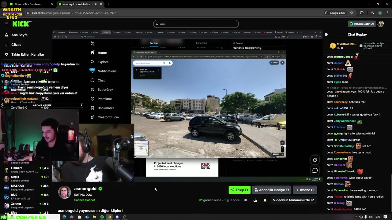Click the taskbar clock showing 16:28

(377, 217)
